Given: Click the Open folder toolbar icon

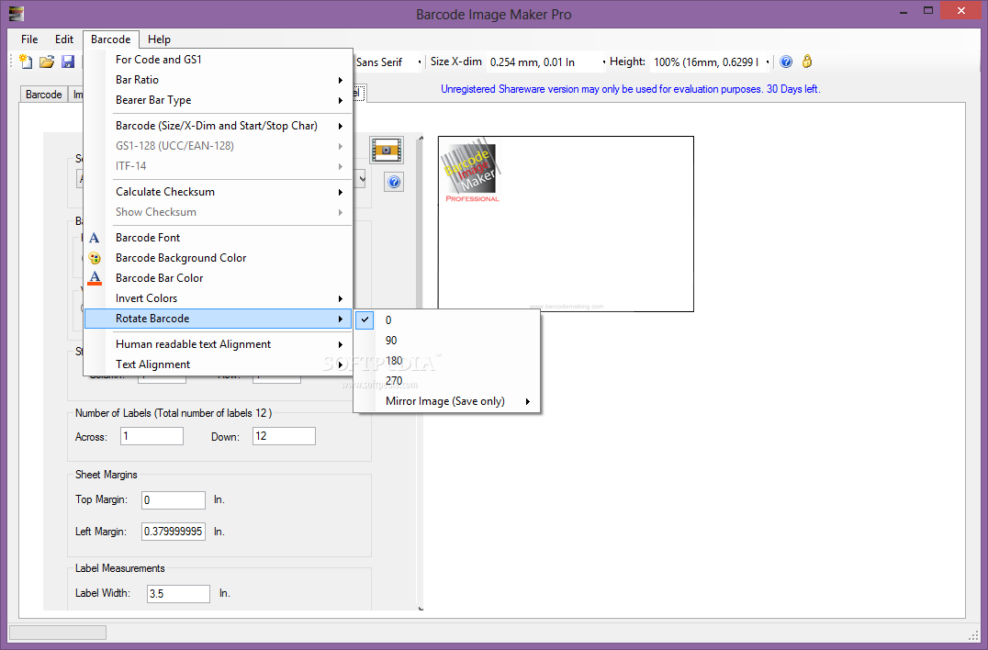Looking at the screenshot, I should pos(47,62).
